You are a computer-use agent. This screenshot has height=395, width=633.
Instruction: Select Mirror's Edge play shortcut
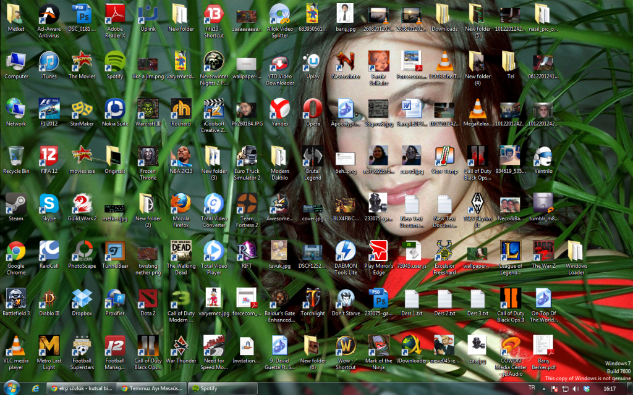tap(379, 252)
